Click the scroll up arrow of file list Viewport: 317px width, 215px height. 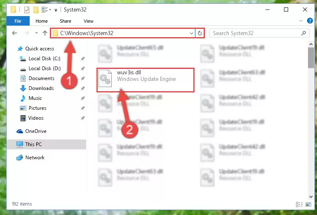pos(311,44)
